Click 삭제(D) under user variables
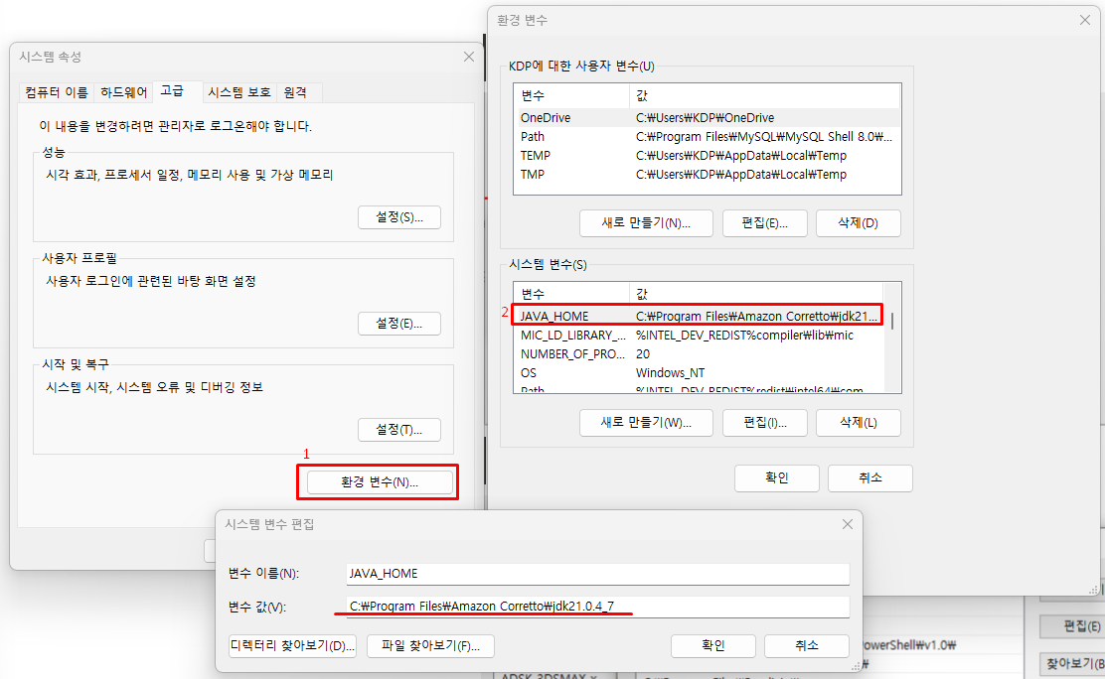The height and width of the screenshot is (679, 1105). (858, 223)
